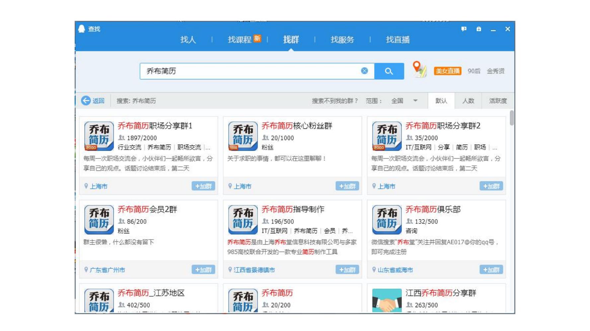Click the member count icon on 乔布简历会员2群

pos(121,221)
